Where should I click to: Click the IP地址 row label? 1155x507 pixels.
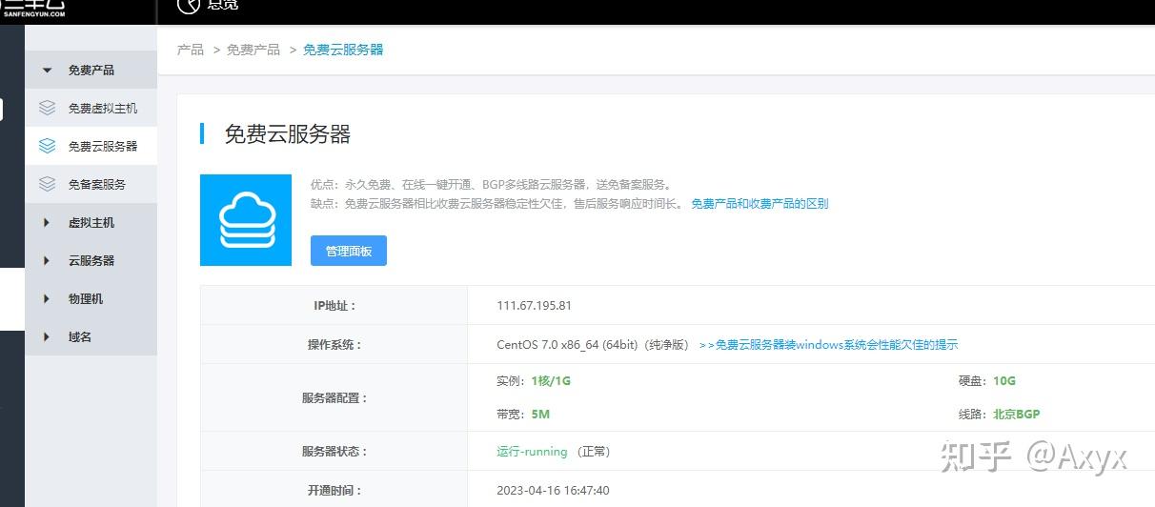(334, 306)
